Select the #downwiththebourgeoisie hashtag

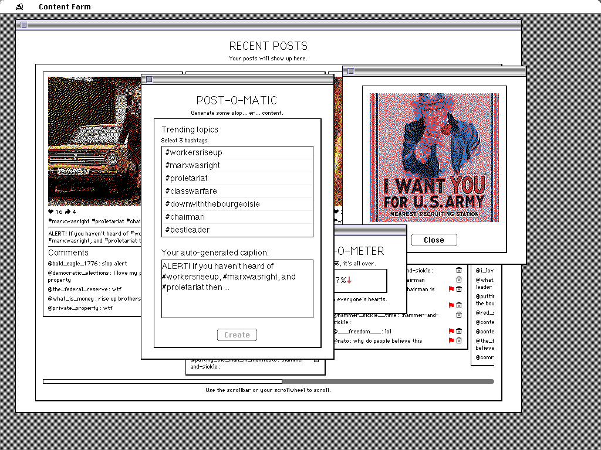tap(237, 204)
